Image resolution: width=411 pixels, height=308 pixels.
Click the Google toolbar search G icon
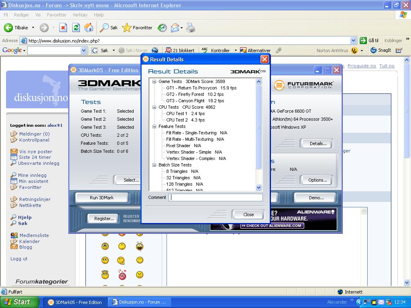tap(95, 50)
